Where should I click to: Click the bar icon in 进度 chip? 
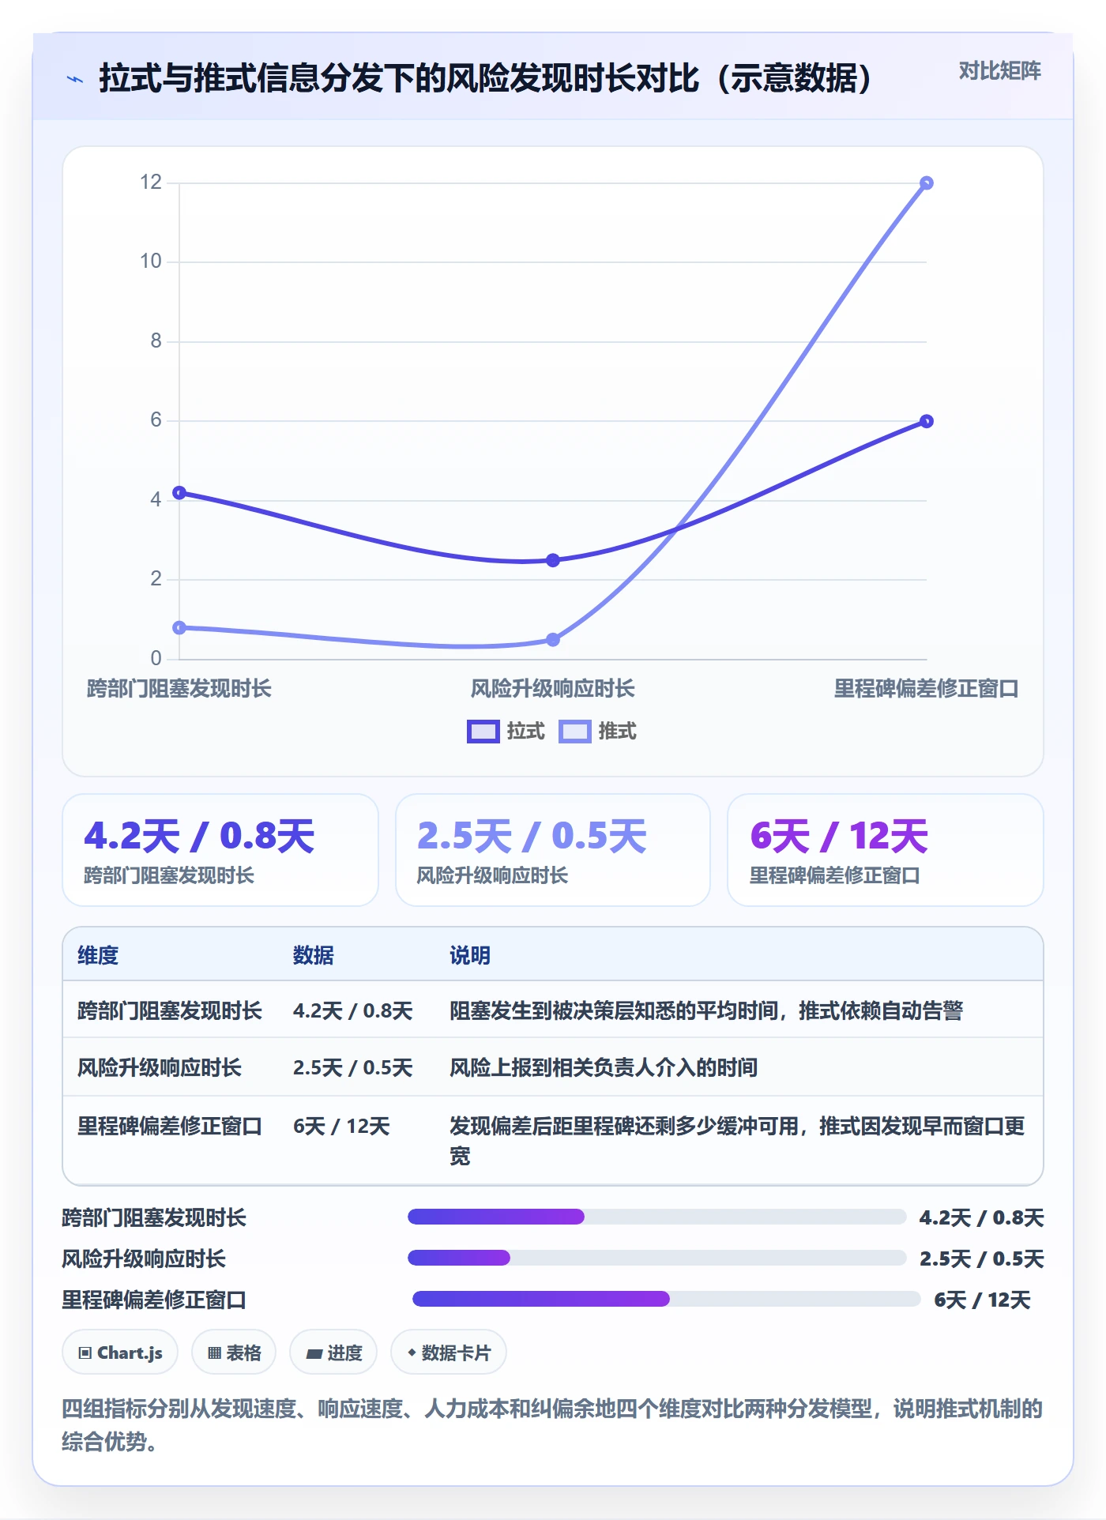coord(314,1354)
